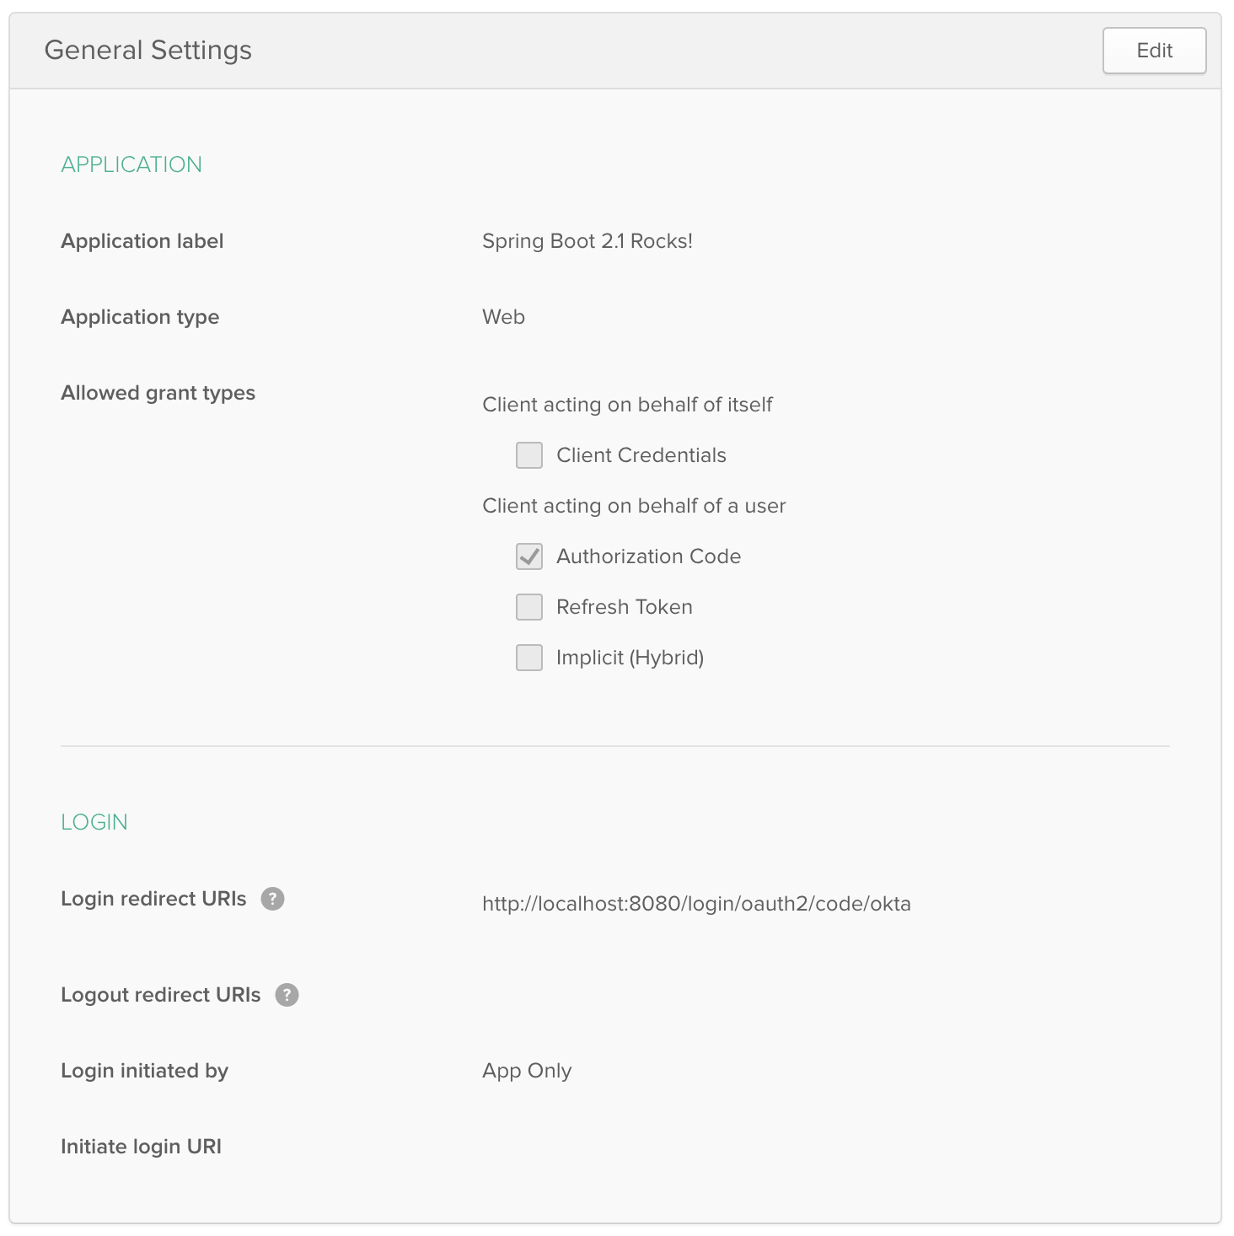Click the Client Credentials label text
This screenshot has height=1236, width=1234.
[641, 455]
